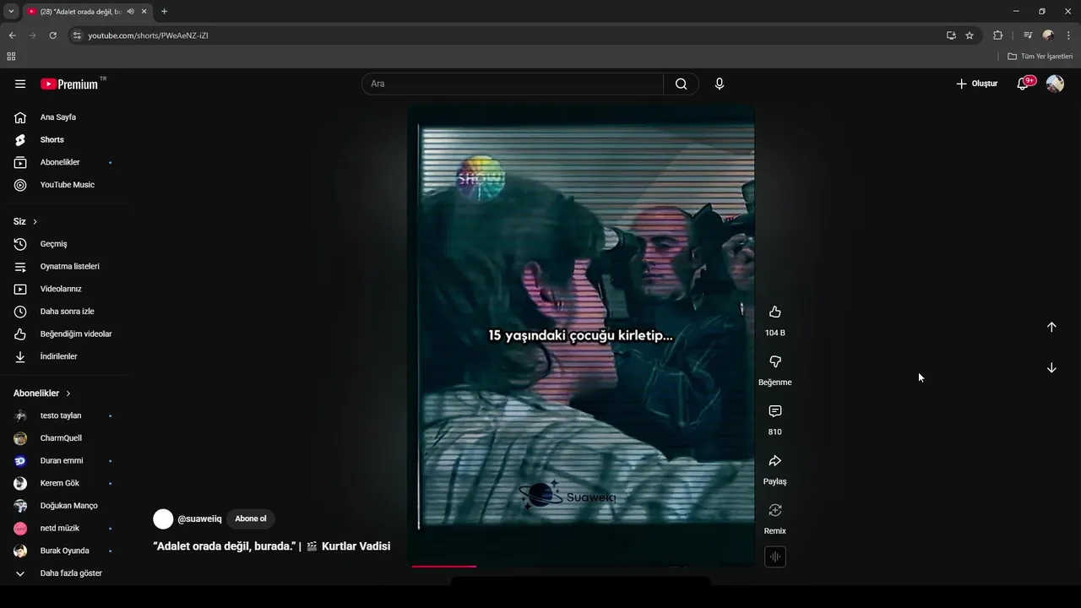Reload the page in Chrome

pyautogui.click(x=52, y=35)
